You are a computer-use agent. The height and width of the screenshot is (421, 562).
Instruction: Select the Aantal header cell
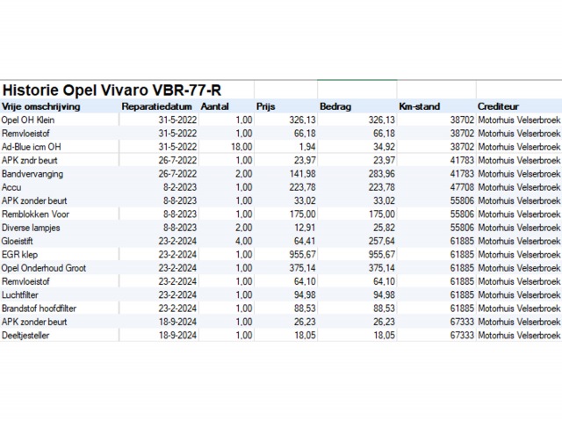215,106
